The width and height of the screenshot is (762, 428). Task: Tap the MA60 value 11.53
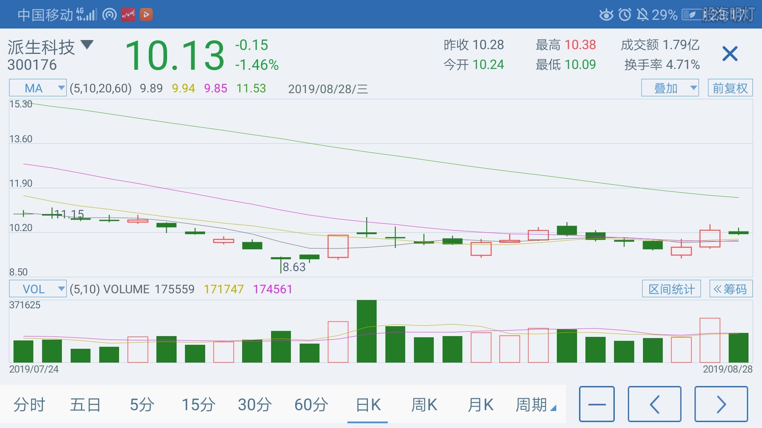point(251,88)
